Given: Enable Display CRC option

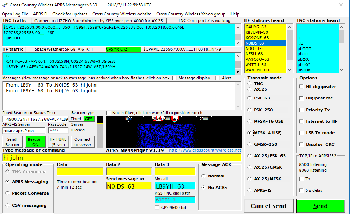Looking at the screenshot, I should tap(301, 144).
